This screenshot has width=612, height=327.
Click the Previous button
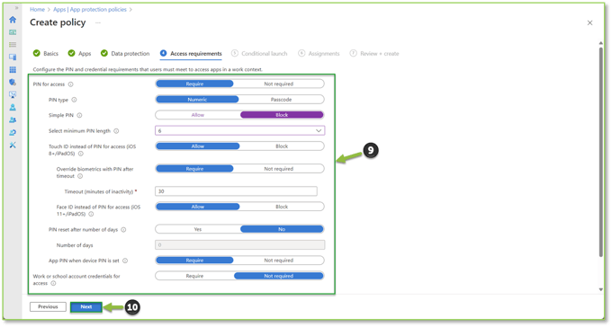[48, 306]
